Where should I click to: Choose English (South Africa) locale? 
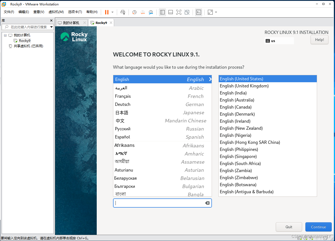click(x=268, y=163)
